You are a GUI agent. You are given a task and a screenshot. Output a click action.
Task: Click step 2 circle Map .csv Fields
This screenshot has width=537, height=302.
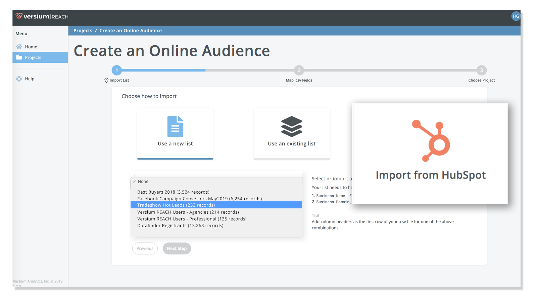pyautogui.click(x=299, y=70)
